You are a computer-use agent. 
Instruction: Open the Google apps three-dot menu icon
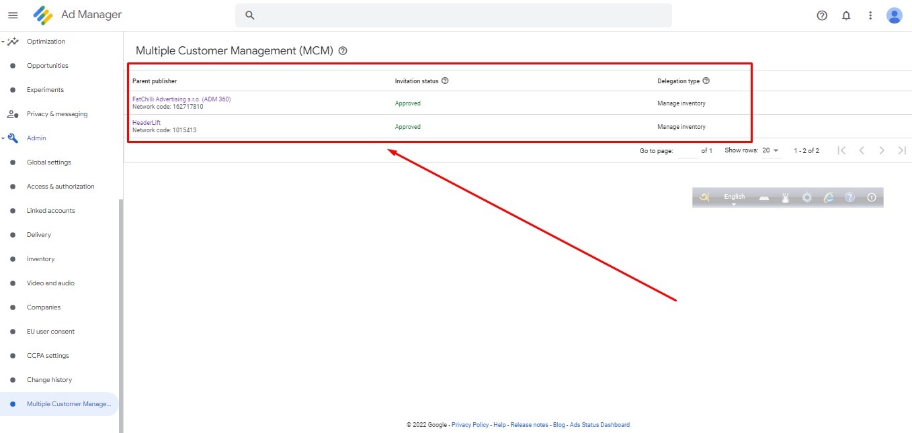tap(870, 15)
